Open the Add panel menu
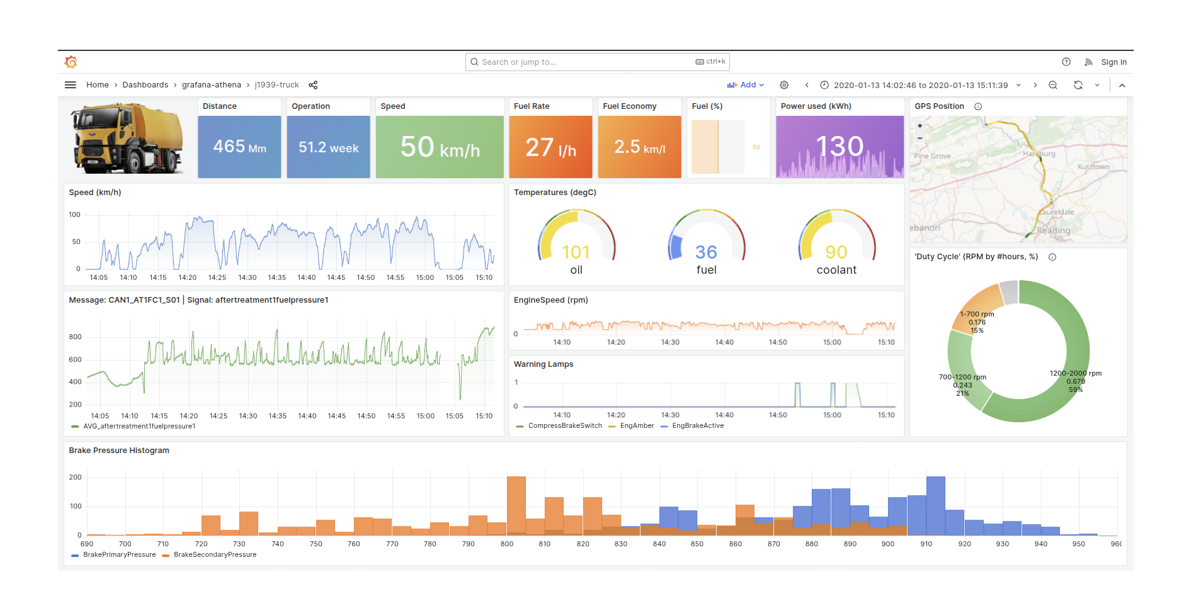Image resolution: width=1196 pixels, height=611 pixels. click(x=746, y=84)
